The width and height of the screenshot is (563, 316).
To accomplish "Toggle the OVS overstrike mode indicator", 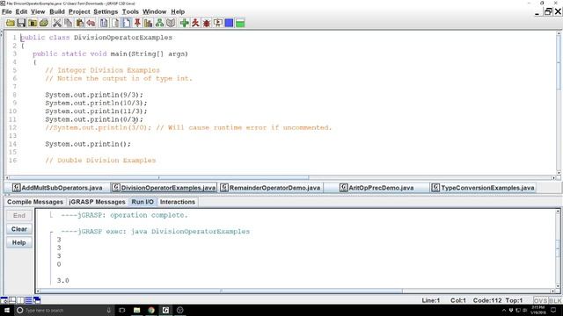I will pos(540,300).
